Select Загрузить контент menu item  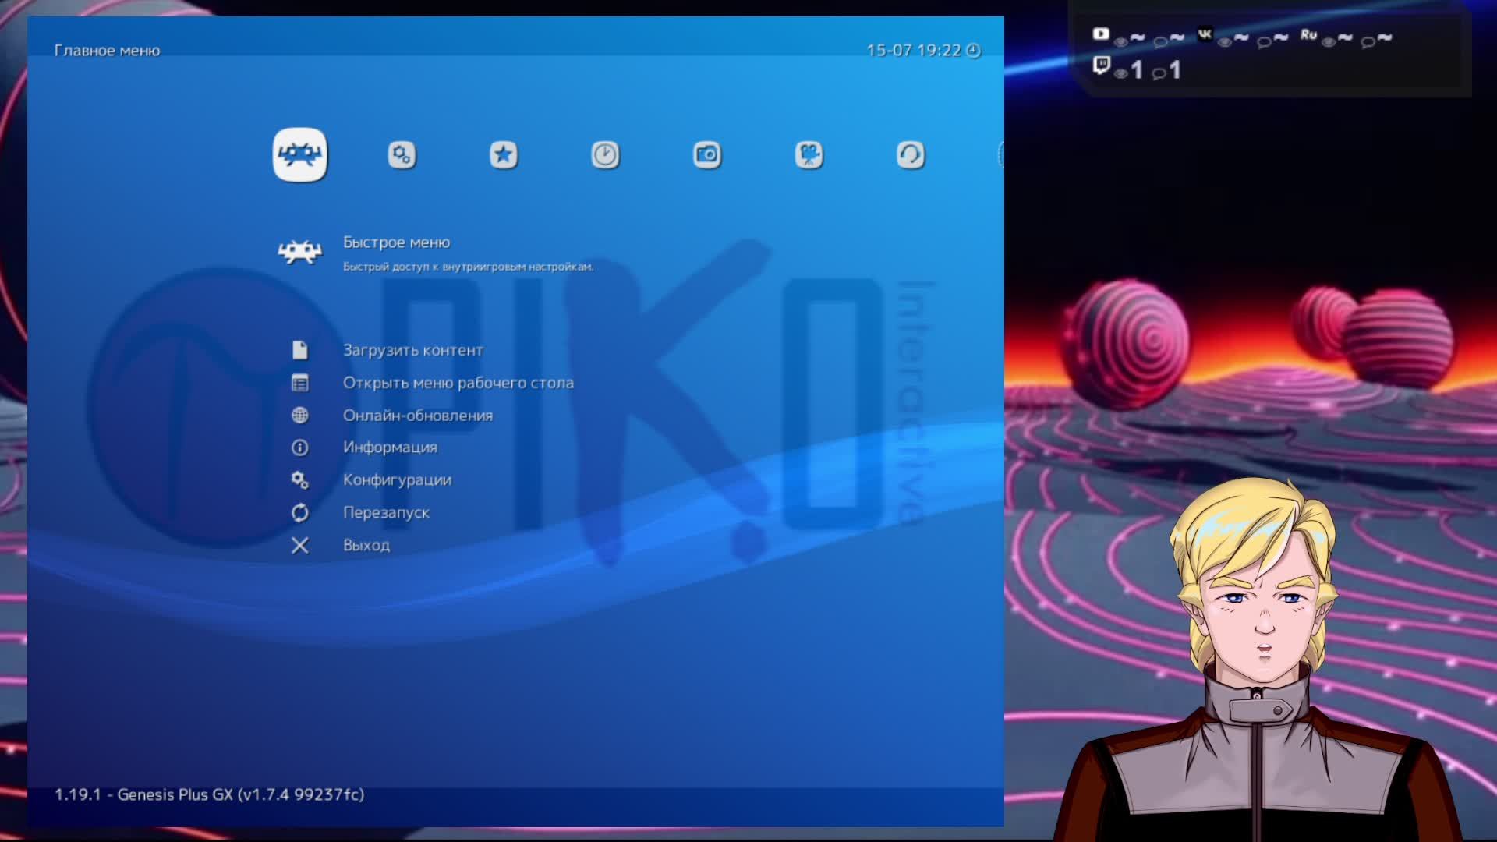pos(412,350)
